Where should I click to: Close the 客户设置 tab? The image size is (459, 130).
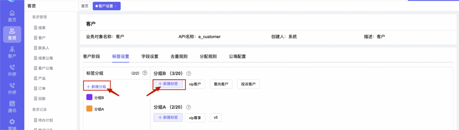pyautogui.click(x=115, y=6)
